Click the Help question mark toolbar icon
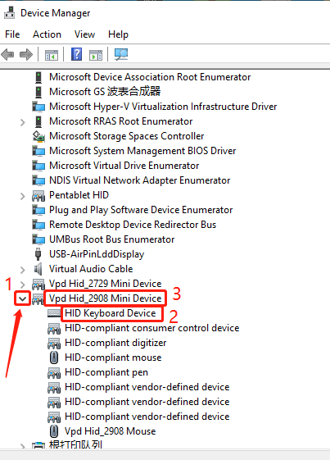The width and height of the screenshot is (330, 460). pyautogui.click(x=76, y=54)
